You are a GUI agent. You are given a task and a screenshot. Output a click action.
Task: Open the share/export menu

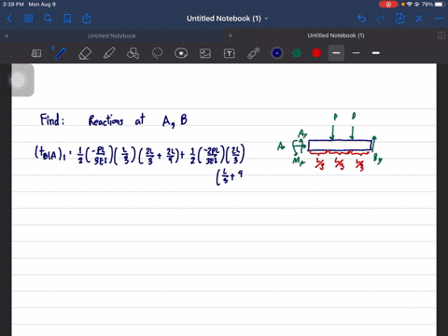[x=87, y=19]
